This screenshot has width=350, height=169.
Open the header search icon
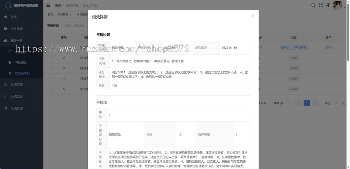pos(313,5)
